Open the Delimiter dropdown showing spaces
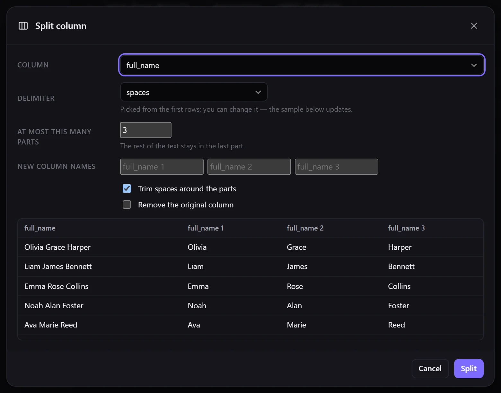 click(194, 92)
